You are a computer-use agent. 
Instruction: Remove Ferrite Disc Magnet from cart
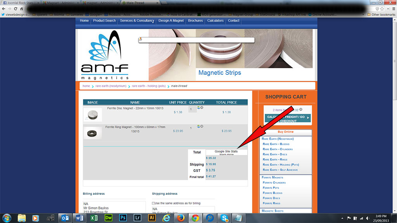(x=202, y=108)
